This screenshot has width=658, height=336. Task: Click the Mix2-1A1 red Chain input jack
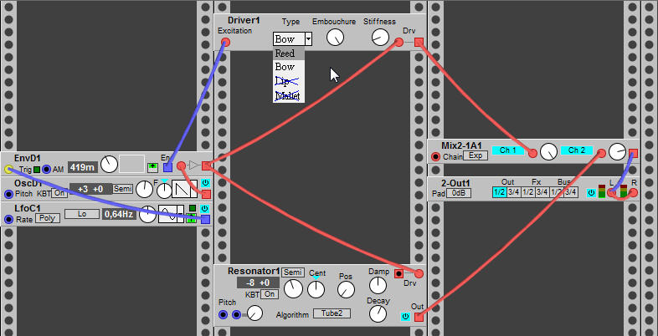[x=435, y=156]
